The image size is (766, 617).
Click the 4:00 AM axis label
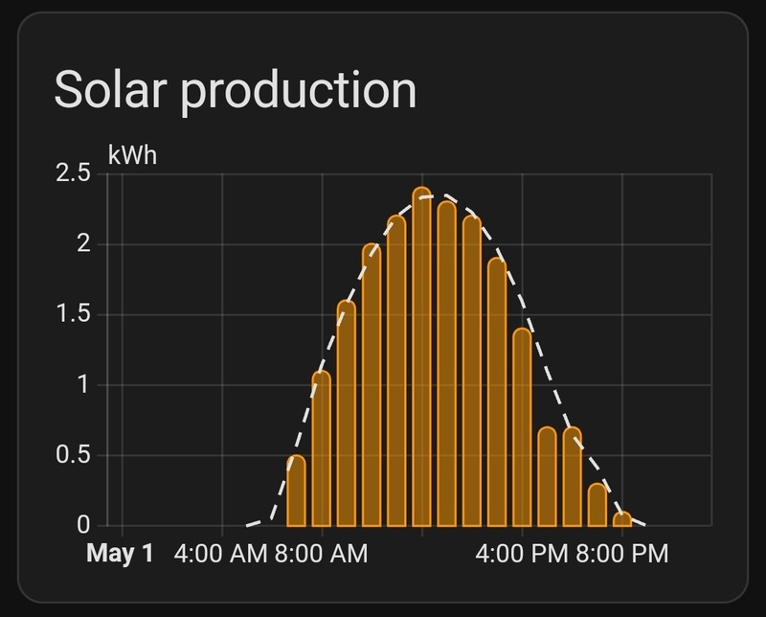click(220, 554)
